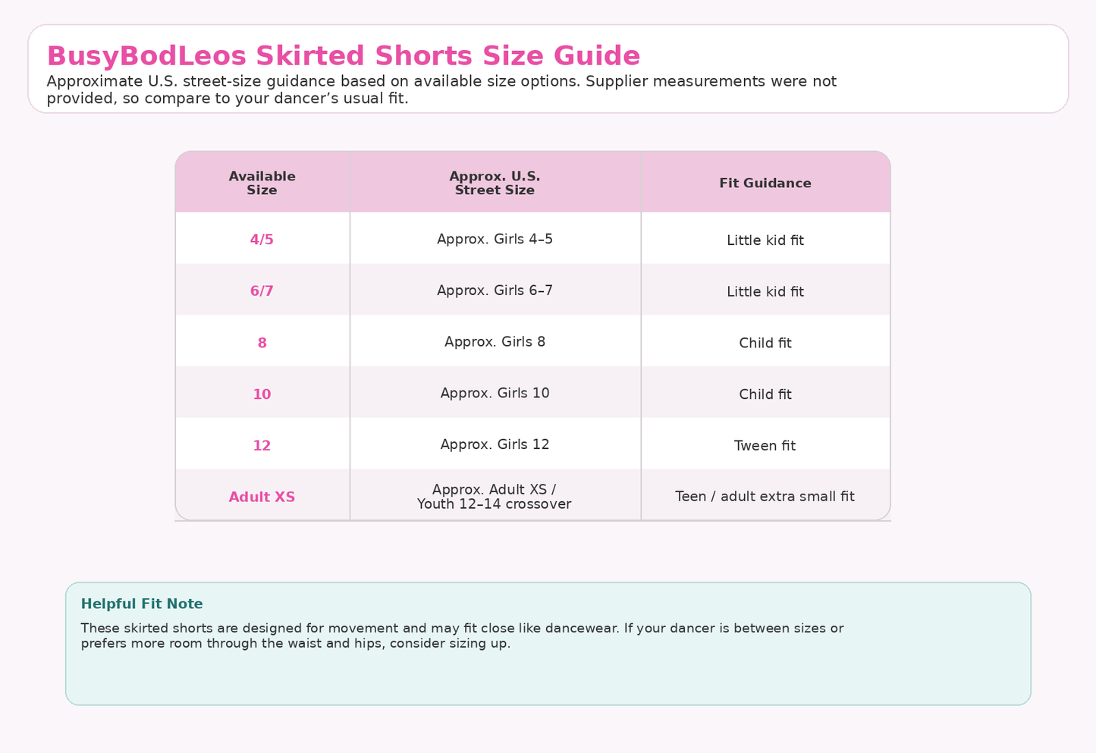Screen dimensions: 1096x753
Task: Click the Approx. U.S. Street Size header
Action: pyautogui.click(x=495, y=183)
